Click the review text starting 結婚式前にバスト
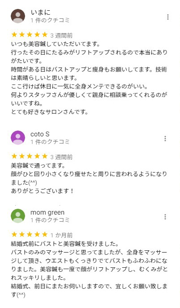The image size is (180, 308). tap(89, 269)
